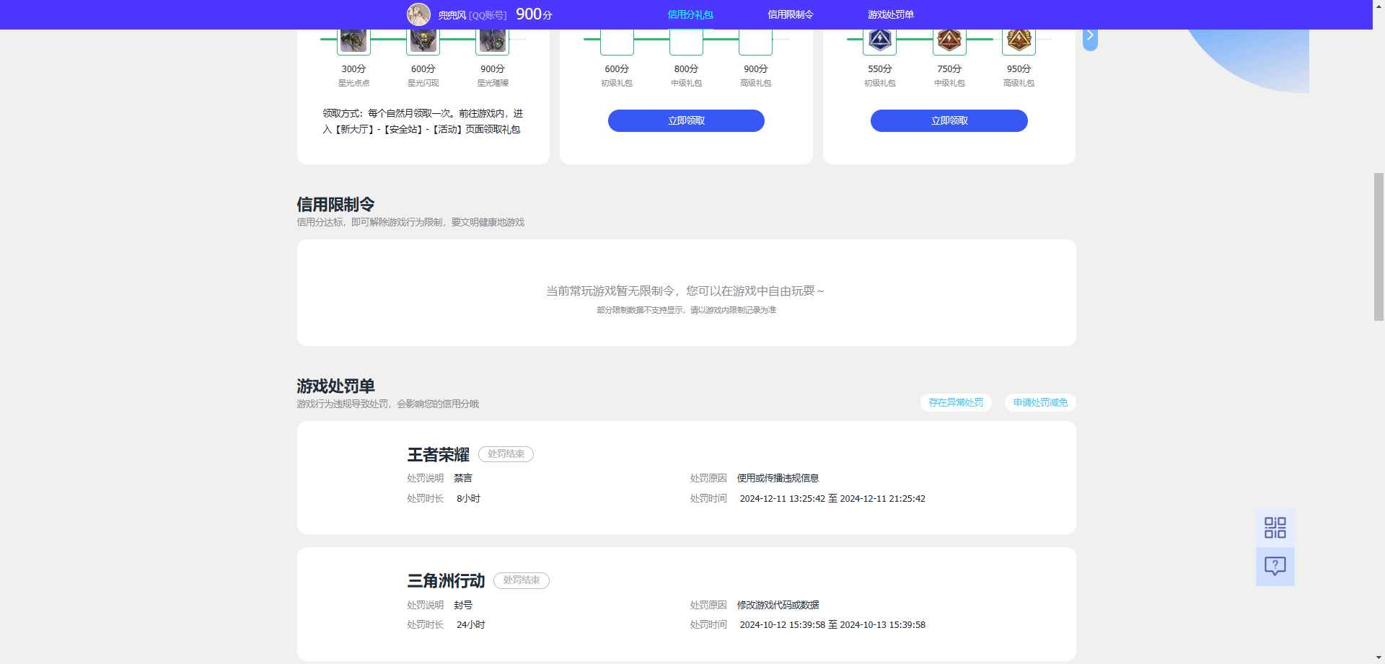Click the 2024-10-12 penalty time range
The height and width of the screenshot is (664, 1385).
832,625
